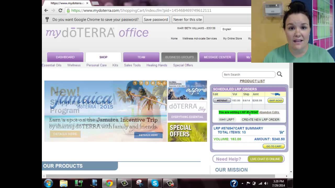Click the WHY LRP? button

click(x=227, y=120)
